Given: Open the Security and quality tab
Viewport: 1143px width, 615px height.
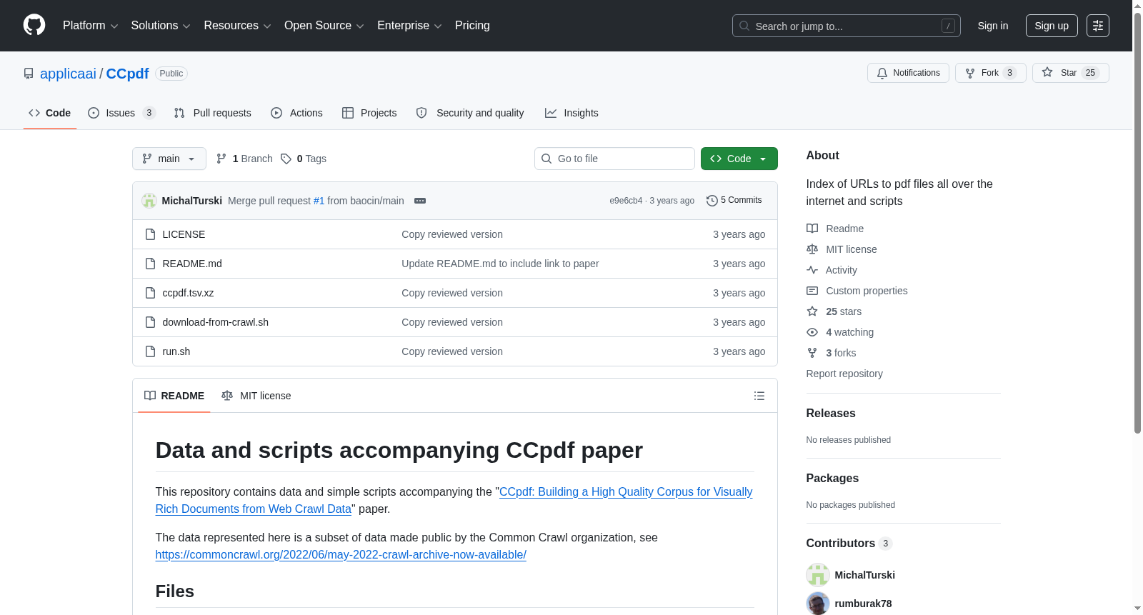Looking at the screenshot, I should 470,113.
